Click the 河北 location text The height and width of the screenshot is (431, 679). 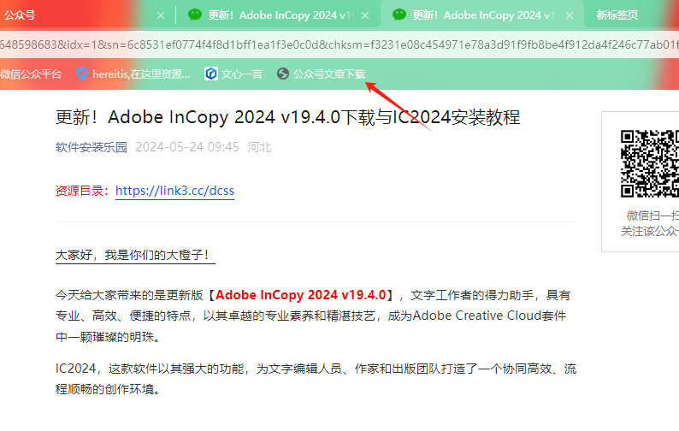click(259, 147)
